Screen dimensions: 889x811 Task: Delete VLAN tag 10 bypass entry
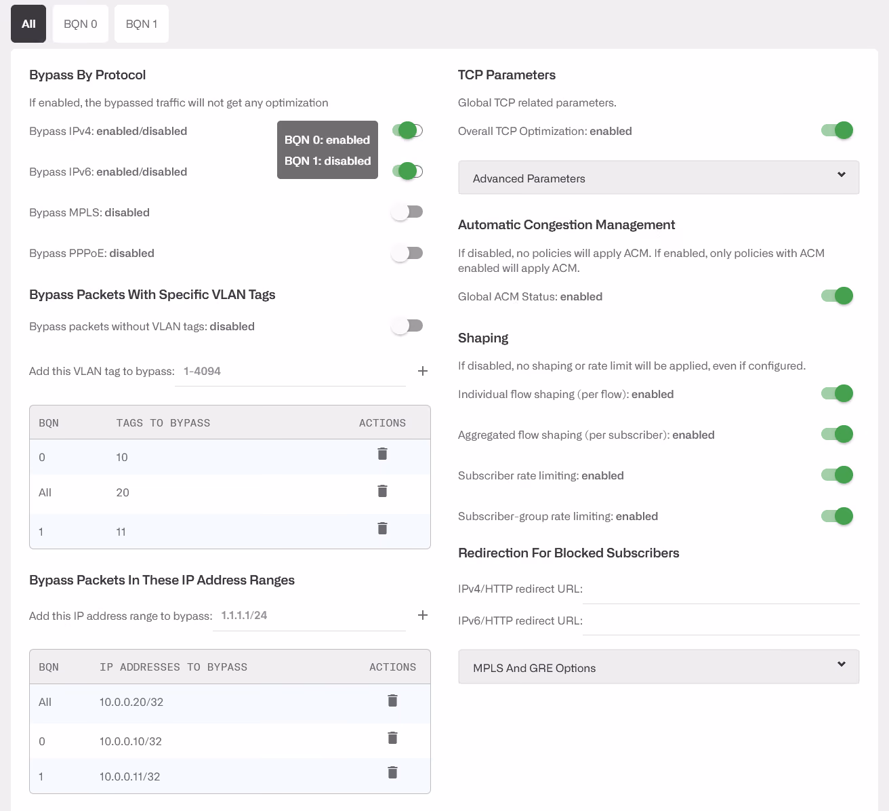tap(382, 454)
